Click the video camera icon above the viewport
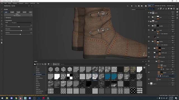 tap(142, 6)
